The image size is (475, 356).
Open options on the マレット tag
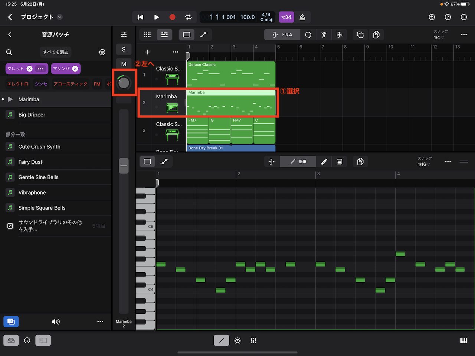41,69
